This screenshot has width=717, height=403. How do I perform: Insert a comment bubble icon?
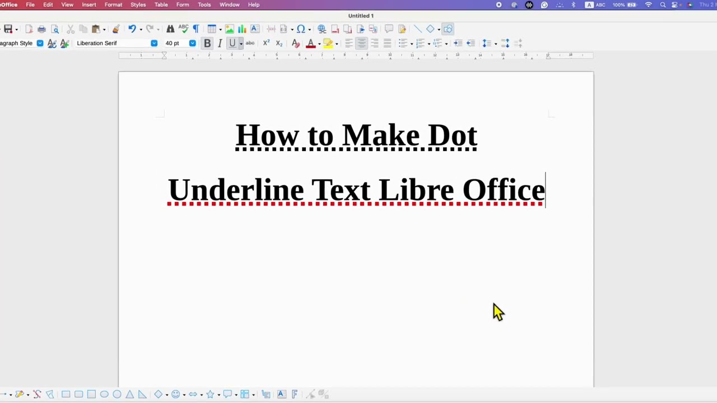[389, 29]
